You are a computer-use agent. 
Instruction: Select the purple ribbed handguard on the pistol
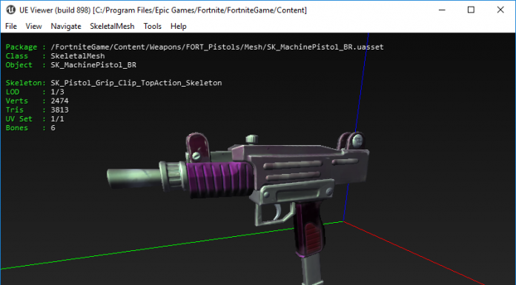(x=219, y=179)
